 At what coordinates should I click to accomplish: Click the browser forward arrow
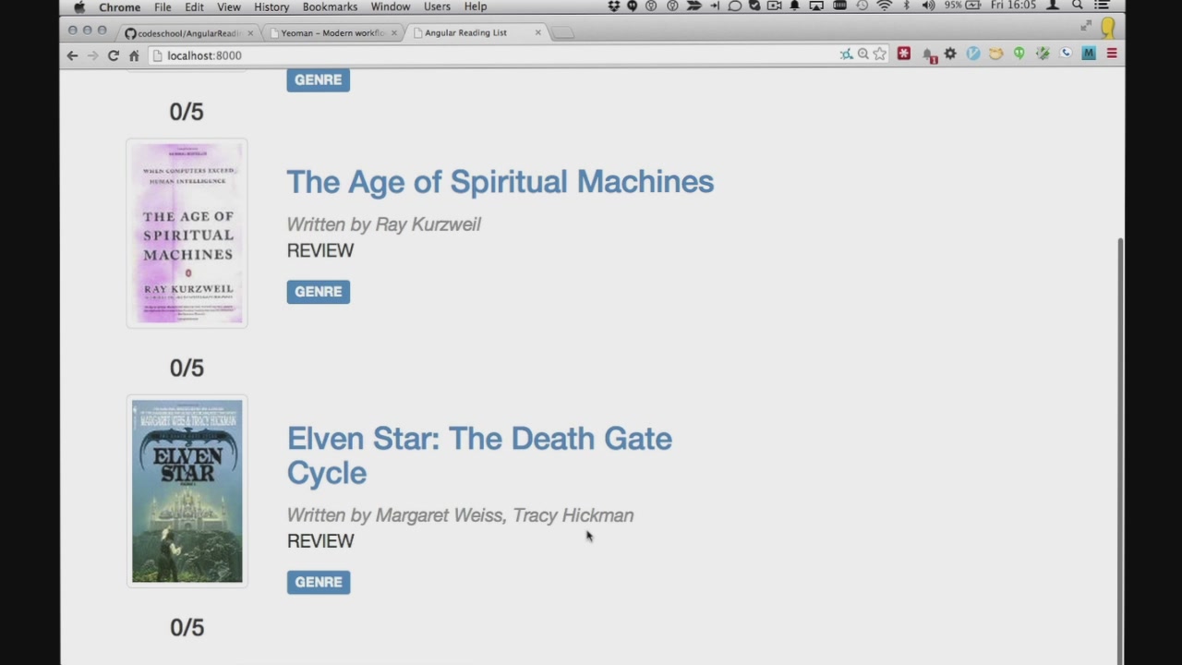[92, 55]
